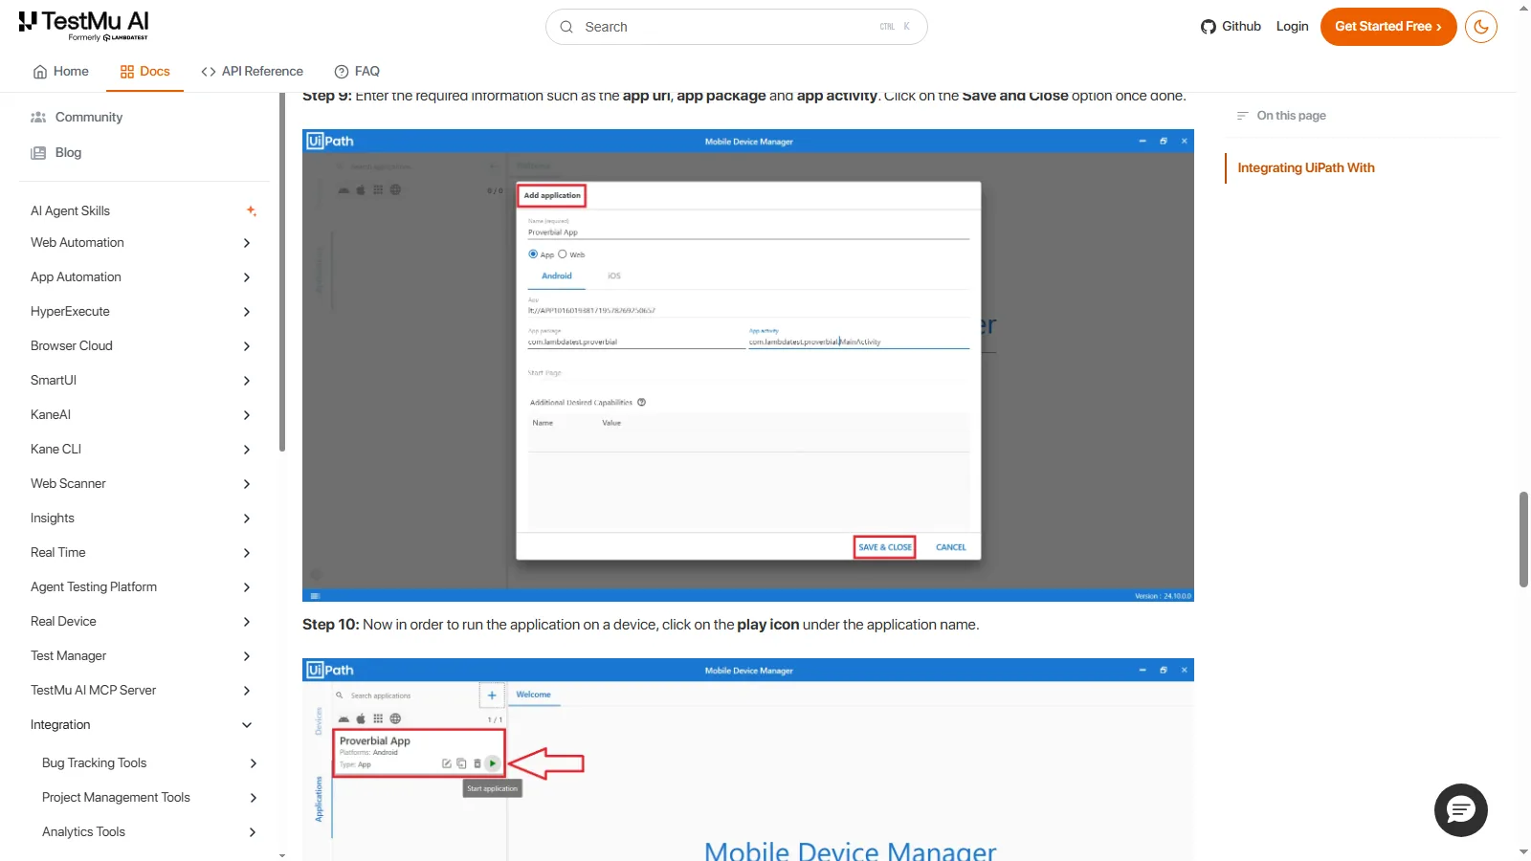Focus the Search input field
Screen dimensions: 1531x861
(736, 27)
